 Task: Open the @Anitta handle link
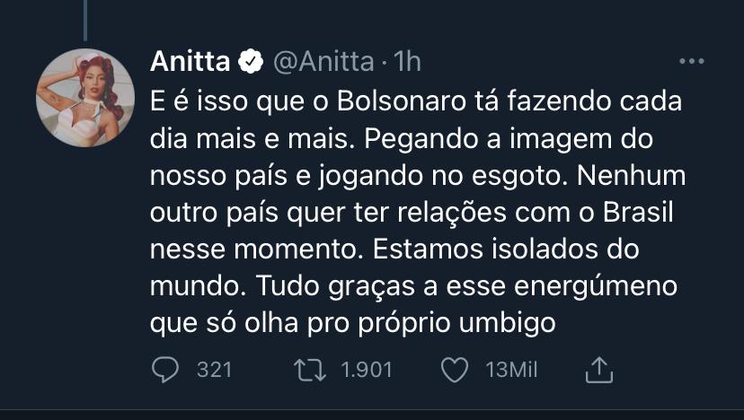[322, 62]
